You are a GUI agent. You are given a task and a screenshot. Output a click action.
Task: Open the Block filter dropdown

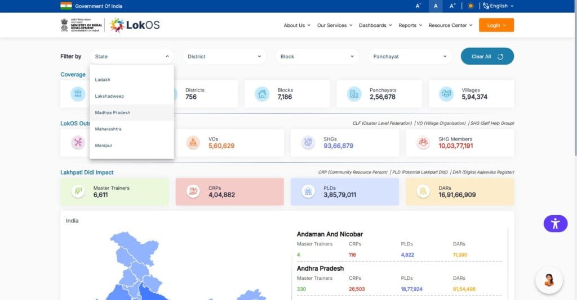[317, 57]
